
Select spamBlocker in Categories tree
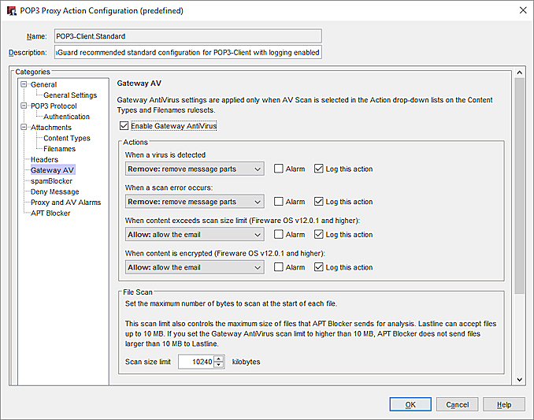pyautogui.click(x=51, y=180)
